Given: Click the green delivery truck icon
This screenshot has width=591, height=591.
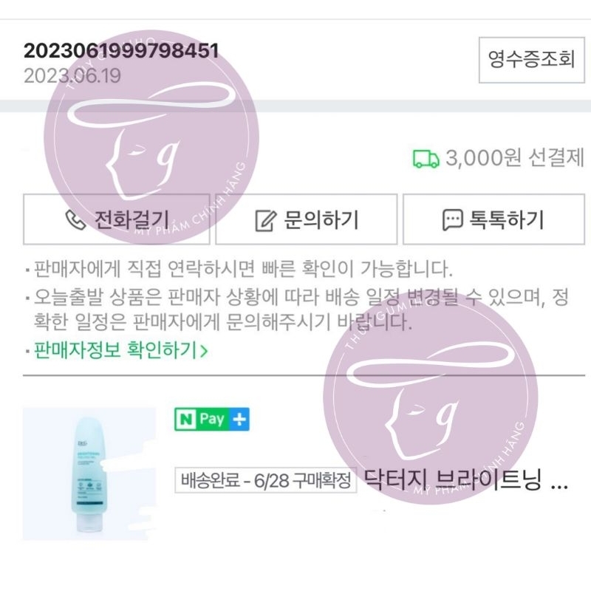Looking at the screenshot, I should click(x=424, y=157).
